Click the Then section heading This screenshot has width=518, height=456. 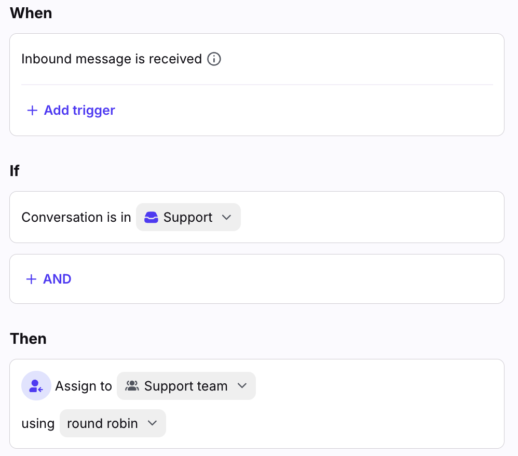pos(28,339)
